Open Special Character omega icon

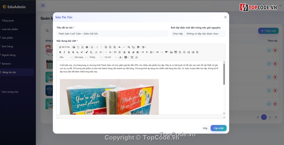[x=189, y=52]
